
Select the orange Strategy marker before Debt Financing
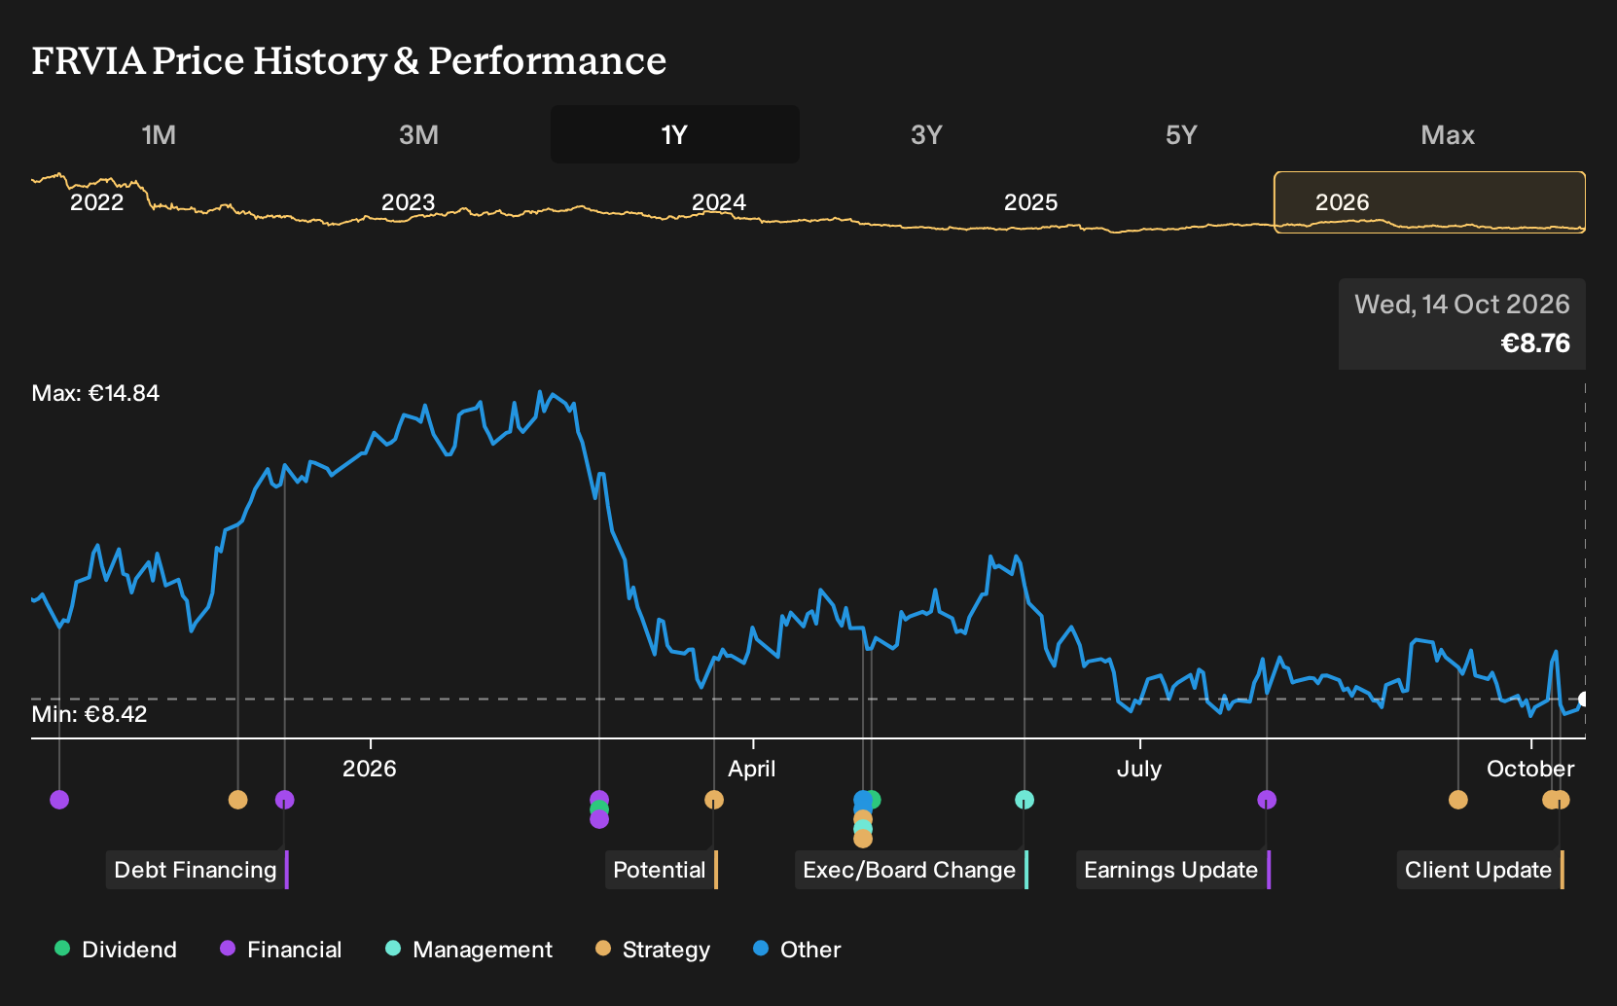tap(237, 800)
